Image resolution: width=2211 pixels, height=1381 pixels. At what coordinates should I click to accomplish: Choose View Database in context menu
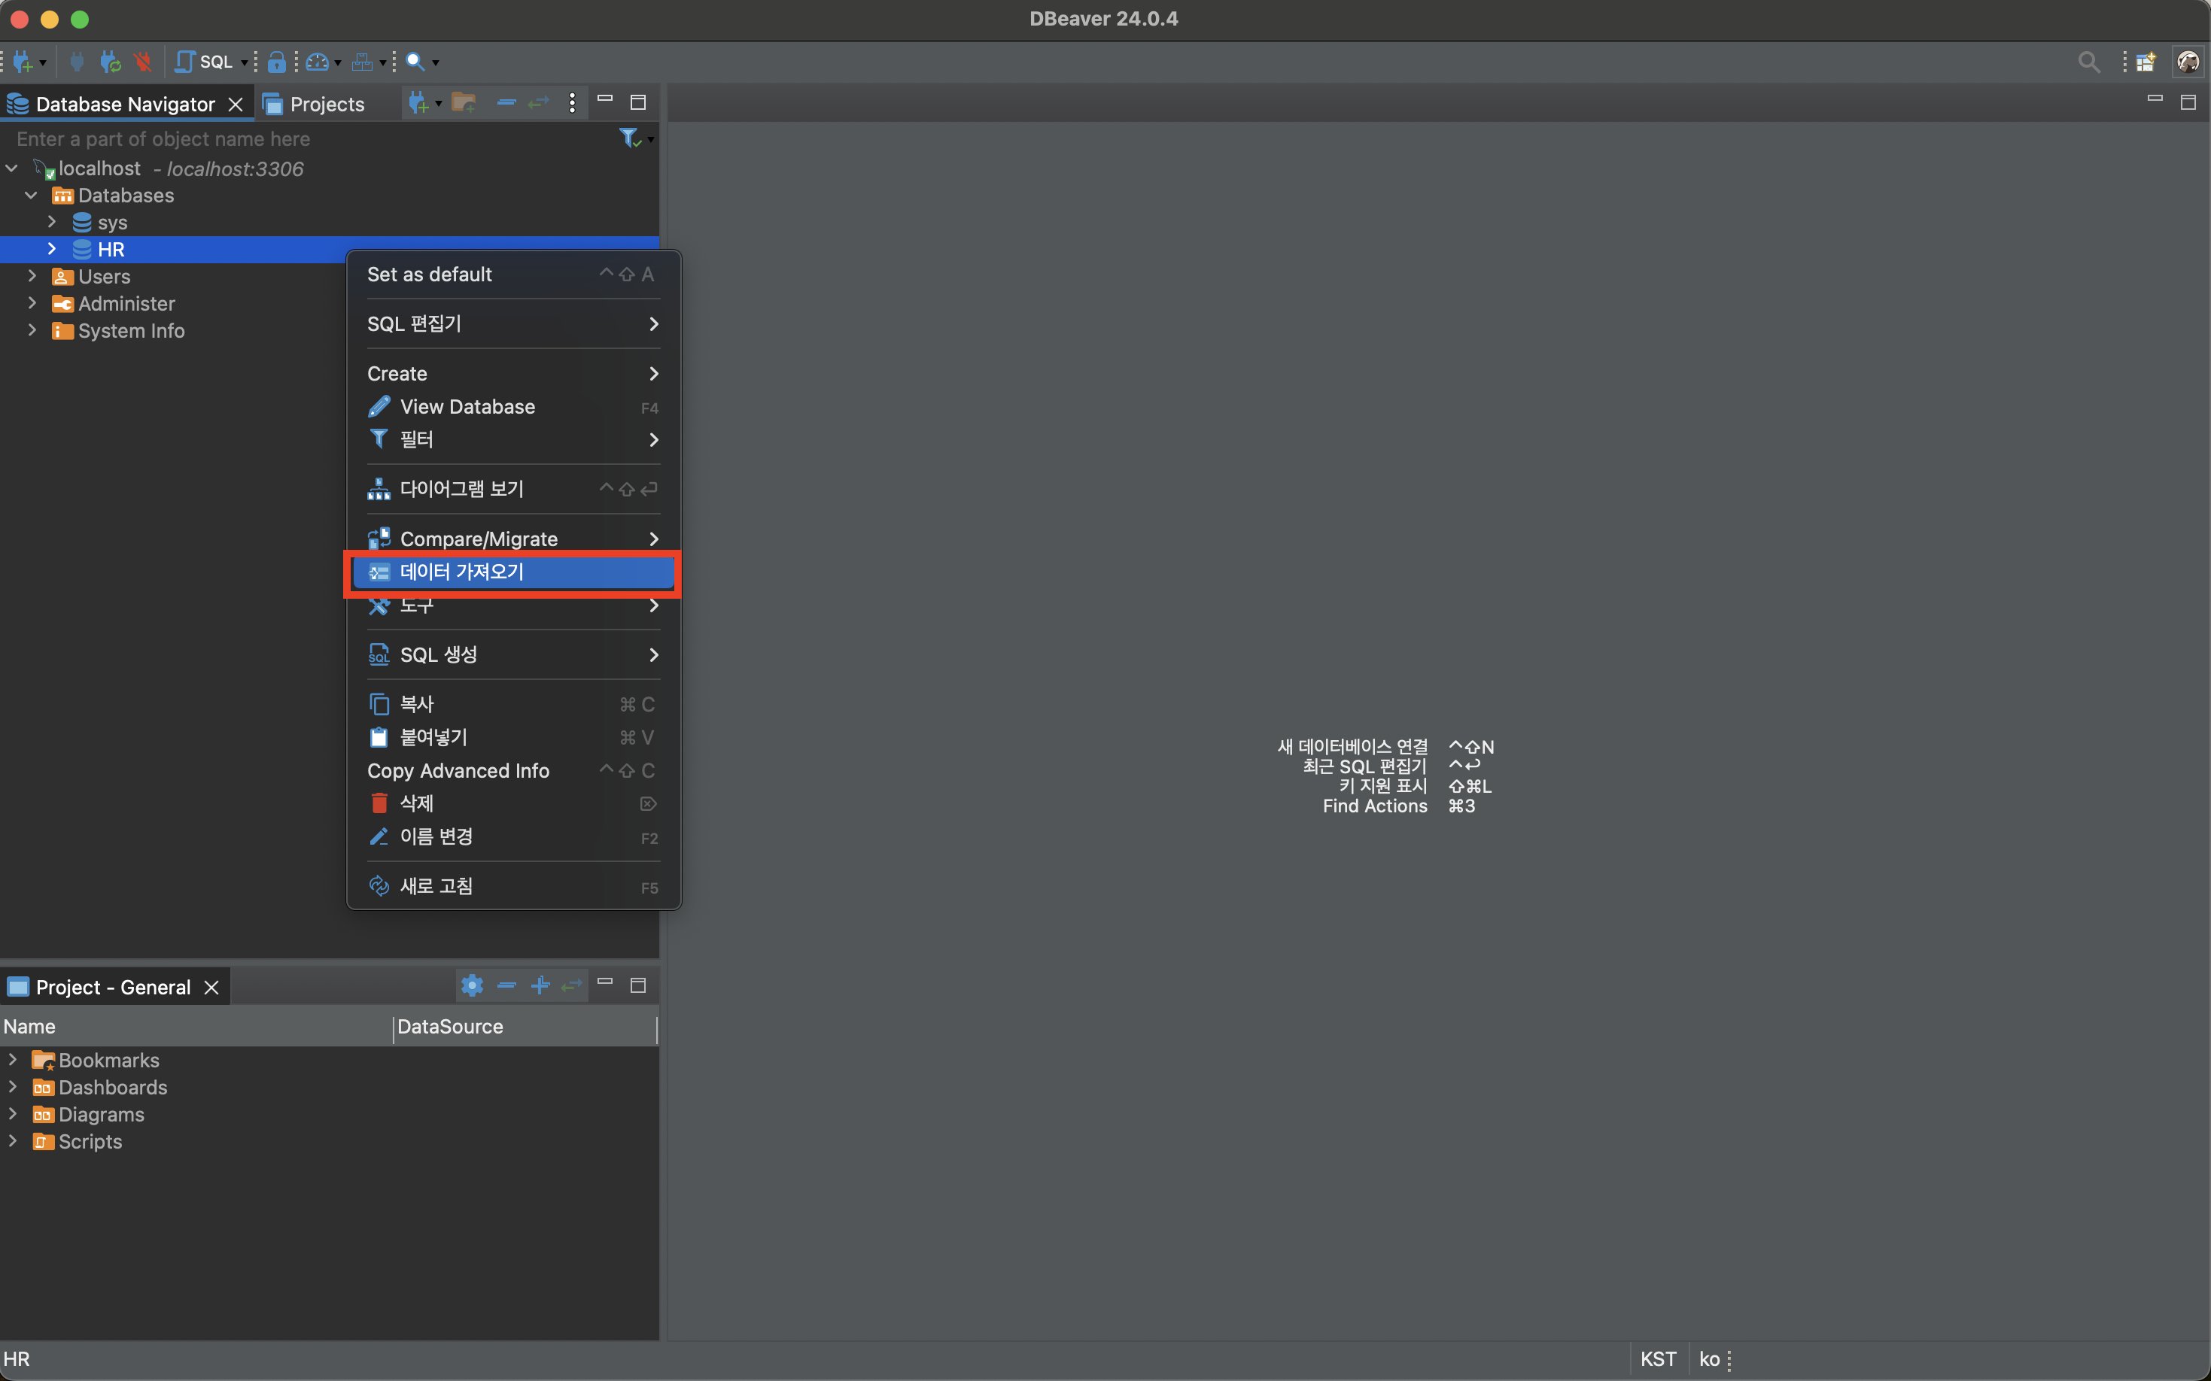pyautogui.click(x=467, y=406)
